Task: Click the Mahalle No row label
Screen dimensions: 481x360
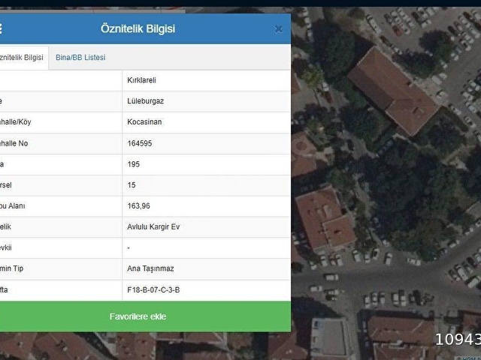Action: tap(14, 143)
